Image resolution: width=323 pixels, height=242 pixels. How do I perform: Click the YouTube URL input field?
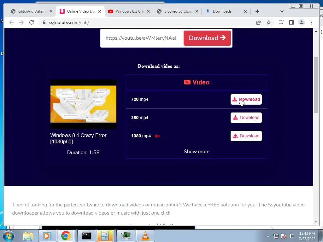point(142,38)
